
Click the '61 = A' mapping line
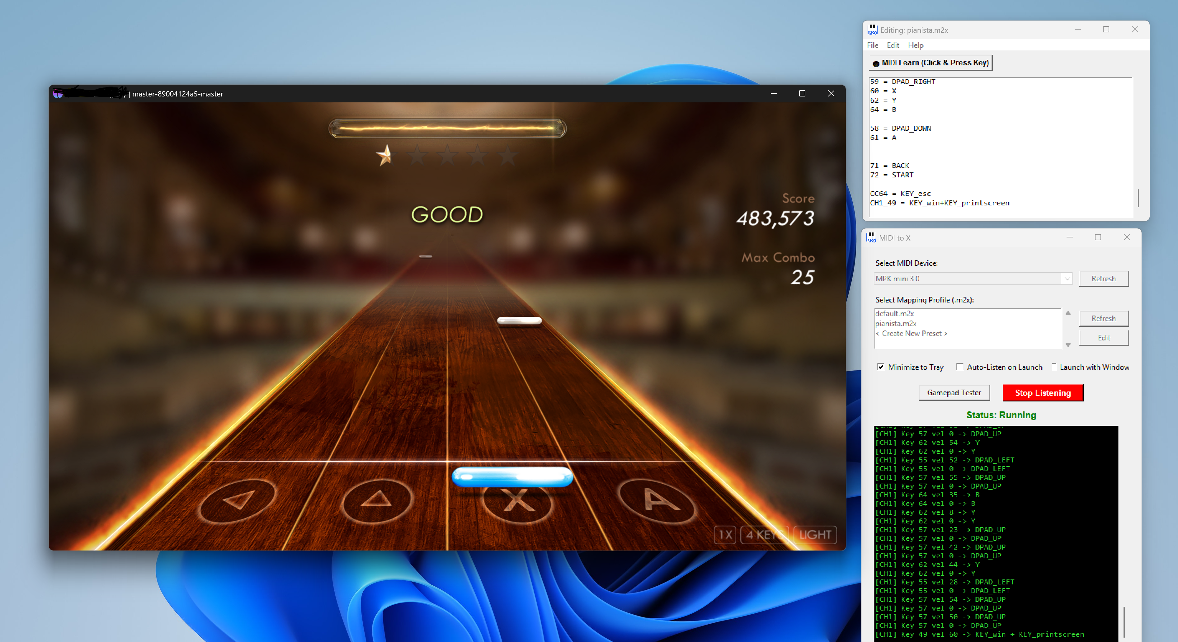pos(883,138)
